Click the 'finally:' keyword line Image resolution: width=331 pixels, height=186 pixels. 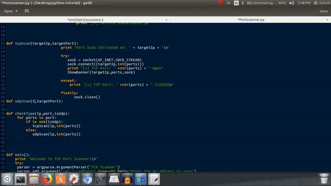coord(69,93)
